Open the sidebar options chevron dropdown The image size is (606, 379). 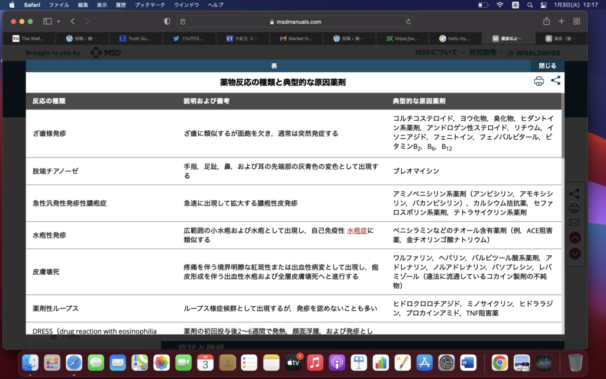57,20
